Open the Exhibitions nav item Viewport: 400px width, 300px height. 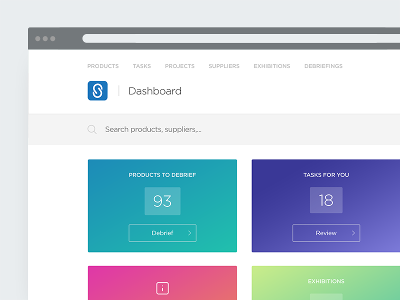[x=272, y=66]
